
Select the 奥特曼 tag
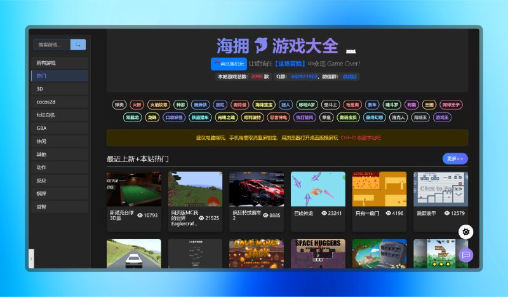(240, 105)
